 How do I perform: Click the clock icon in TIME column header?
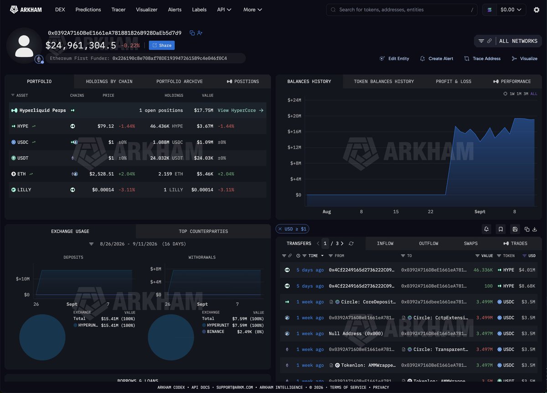click(x=298, y=256)
